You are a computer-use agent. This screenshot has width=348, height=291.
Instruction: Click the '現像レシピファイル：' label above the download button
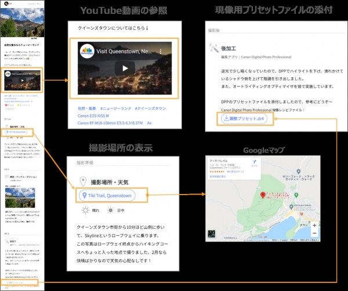tap(288, 110)
